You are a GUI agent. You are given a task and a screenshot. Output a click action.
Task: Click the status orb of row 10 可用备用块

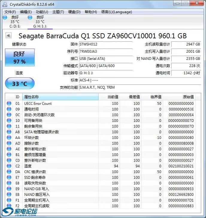[9, 120]
